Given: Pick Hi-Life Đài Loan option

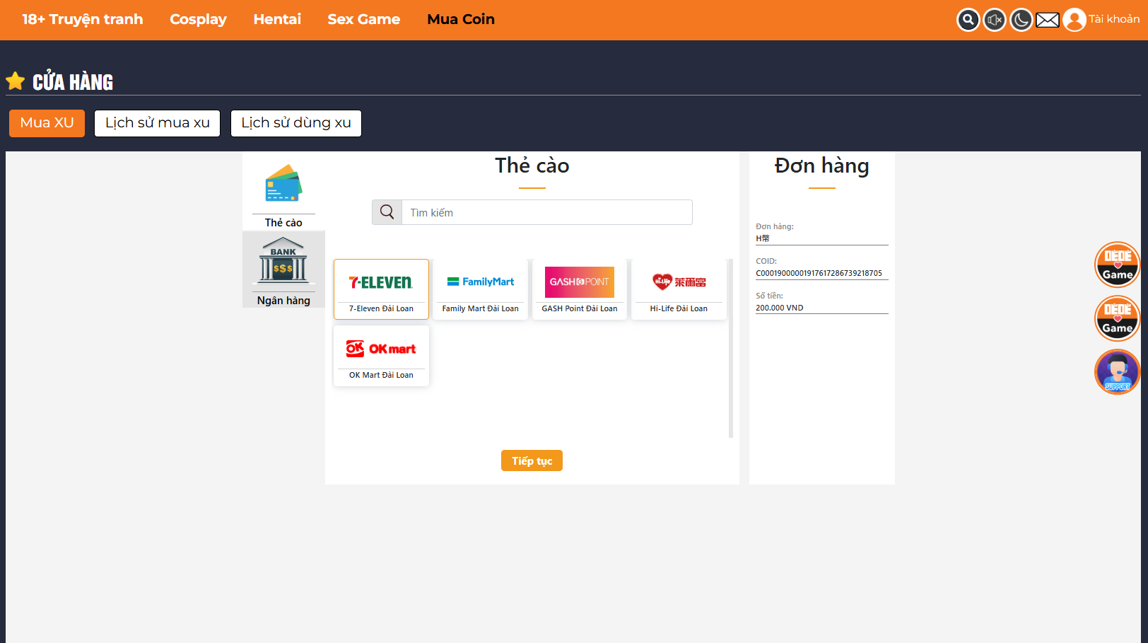Looking at the screenshot, I should (x=679, y=289).
